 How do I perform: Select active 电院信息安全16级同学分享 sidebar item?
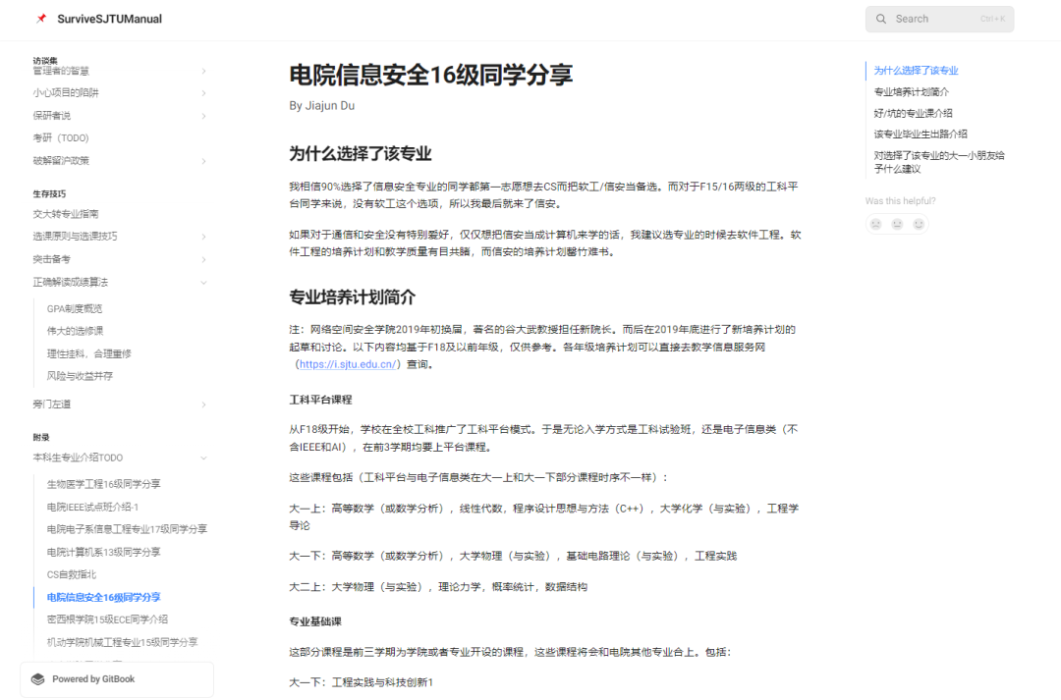pos(103,597)
